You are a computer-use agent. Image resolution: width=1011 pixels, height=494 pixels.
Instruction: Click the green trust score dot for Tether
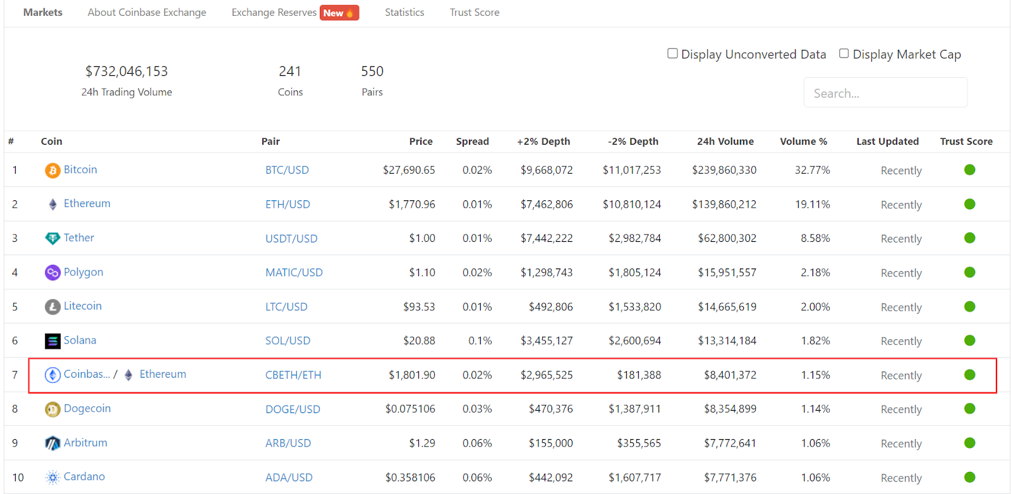point(970,238)
